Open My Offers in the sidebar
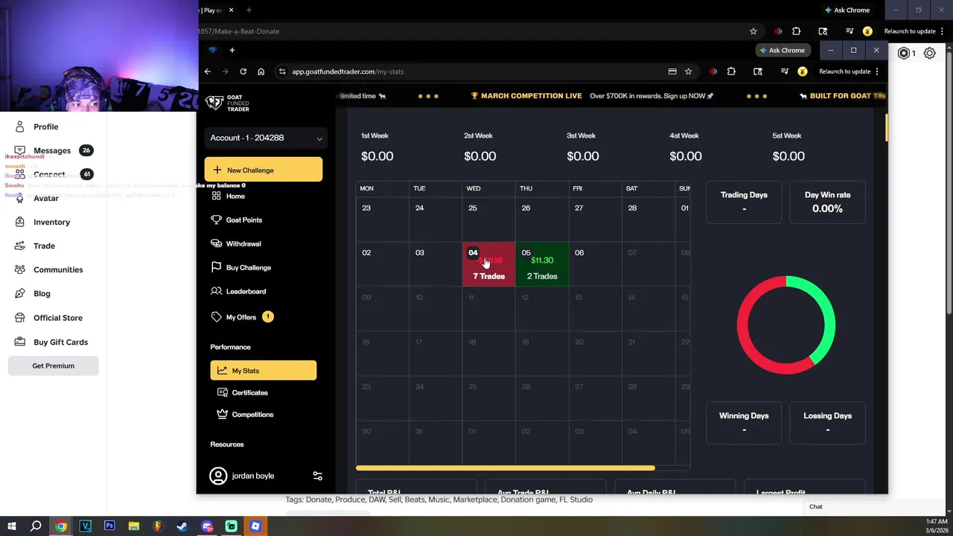The image size is (953, 536). pos(241,317)
